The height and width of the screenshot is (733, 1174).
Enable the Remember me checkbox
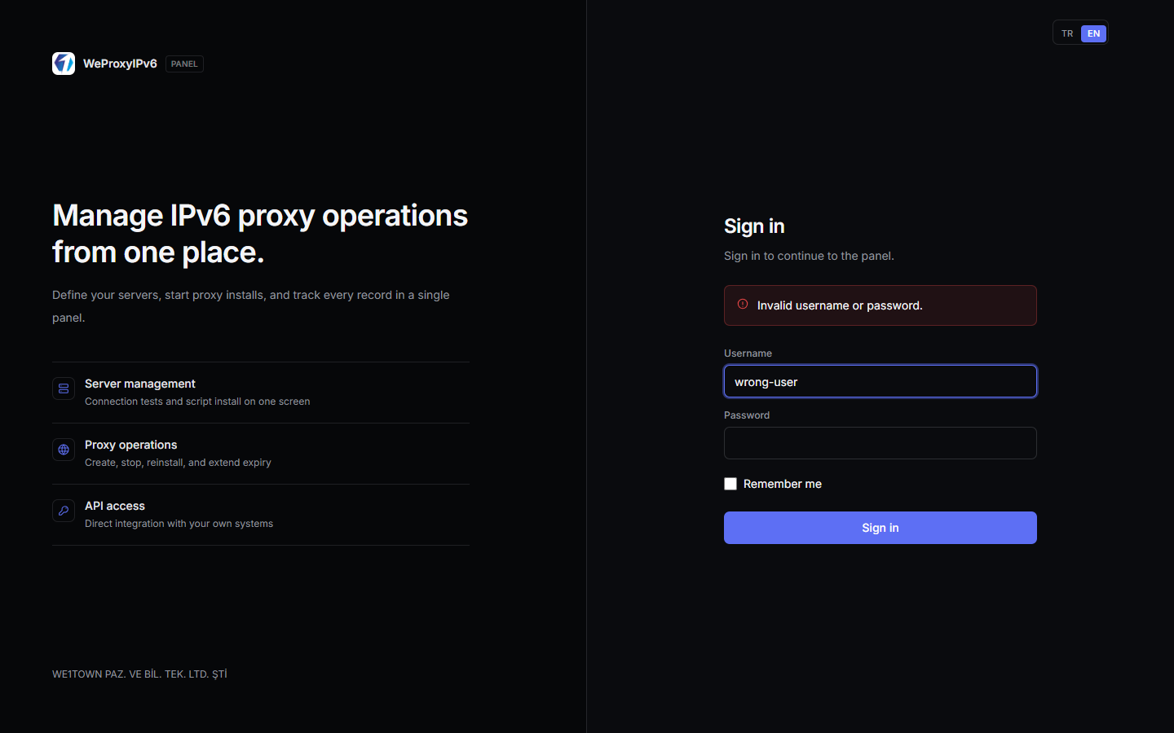[730, 484]
